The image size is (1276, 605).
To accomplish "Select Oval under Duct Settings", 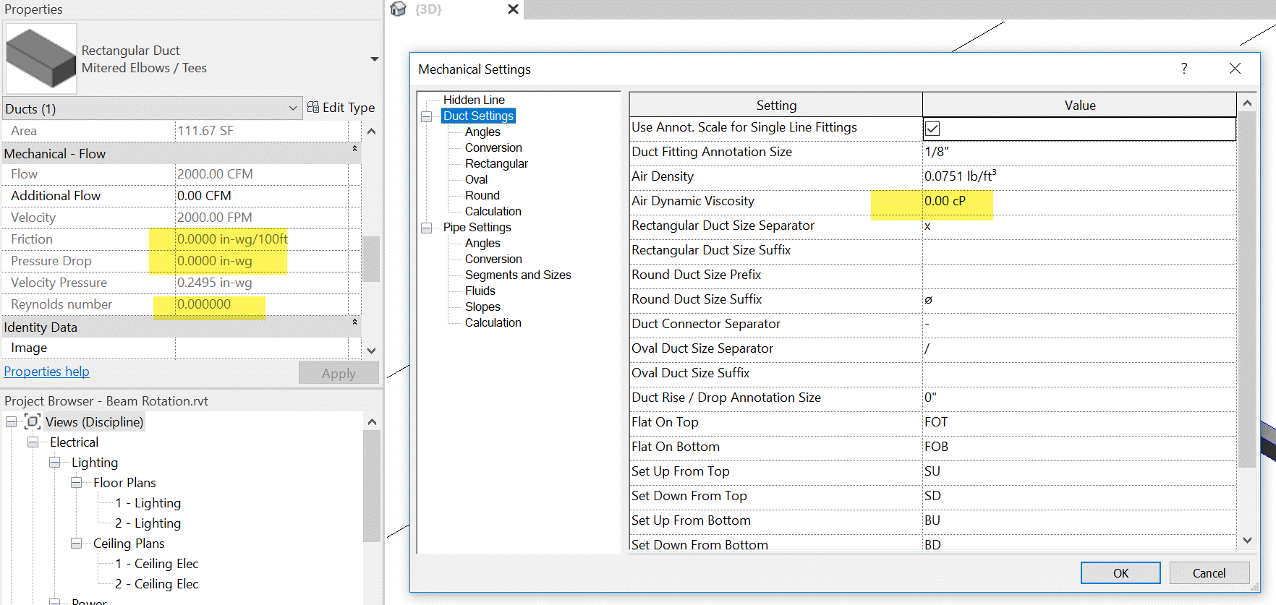I will [x=476, y=179].
